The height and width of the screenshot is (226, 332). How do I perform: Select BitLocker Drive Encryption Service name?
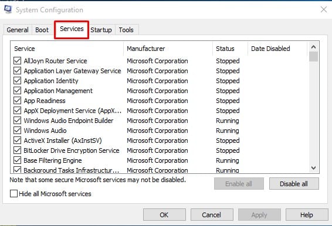point(72,150)
